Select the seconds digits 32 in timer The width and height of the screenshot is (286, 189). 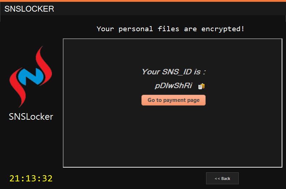pyautogui.click(x=47, y=178)
